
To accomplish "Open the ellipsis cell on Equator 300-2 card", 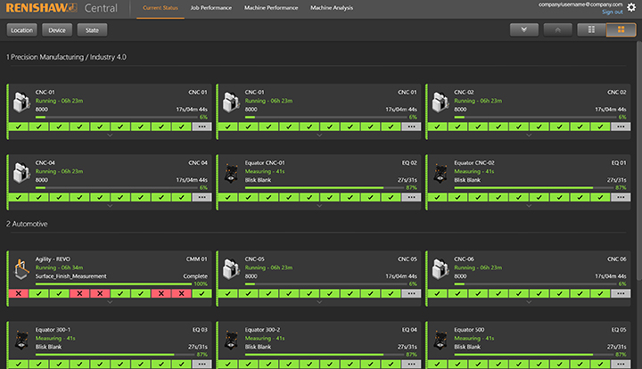I will tap(411, 364).
